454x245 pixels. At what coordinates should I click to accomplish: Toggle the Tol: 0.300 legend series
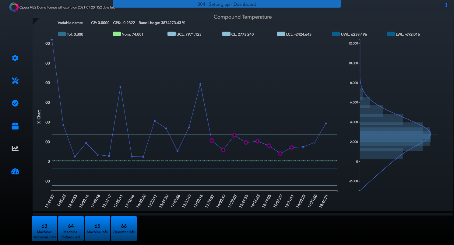click(x=70, y=34)
